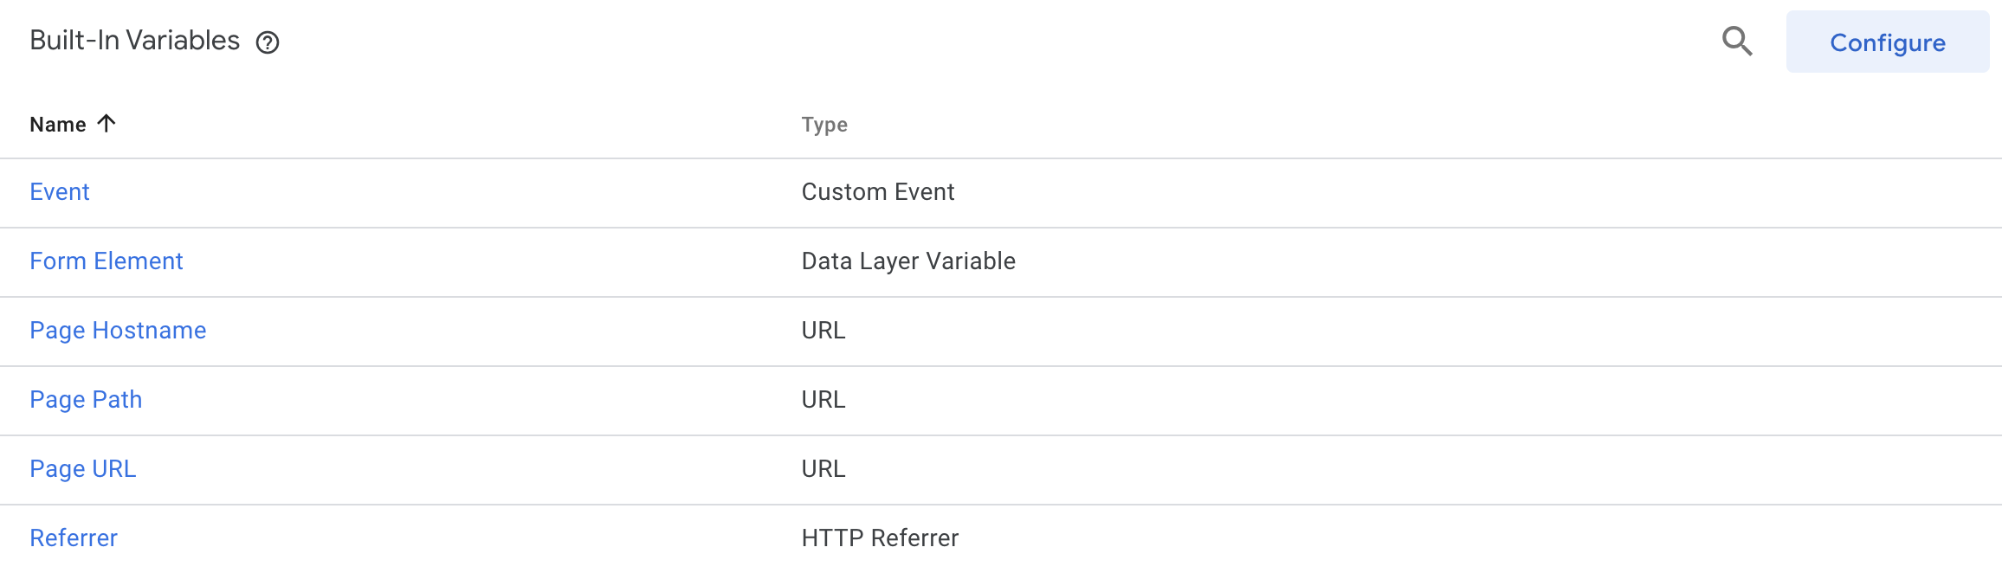Open the Page Path variable
2002x573 pixels.
[86, 400]
